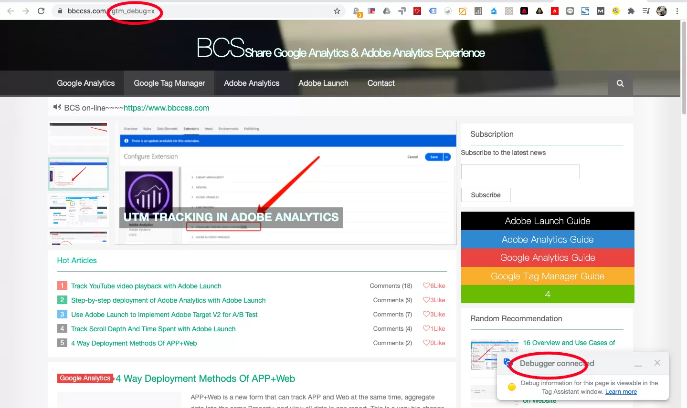The width and height of the screenshot is (687, 408).
Task: Open 16 Overview and Use Cases recommendation
Action: tap(569, 343)
